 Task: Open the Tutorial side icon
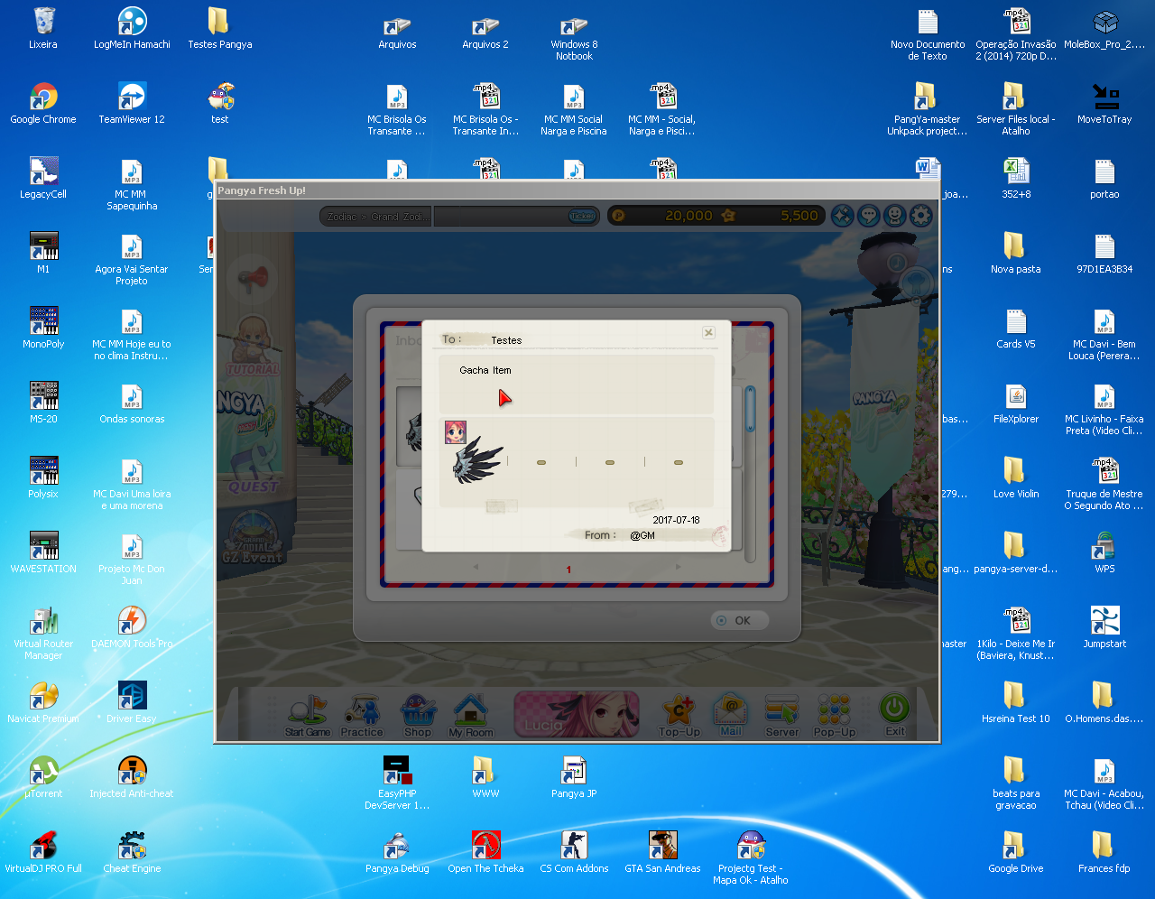pyautogui.click(x=253, y=348)
